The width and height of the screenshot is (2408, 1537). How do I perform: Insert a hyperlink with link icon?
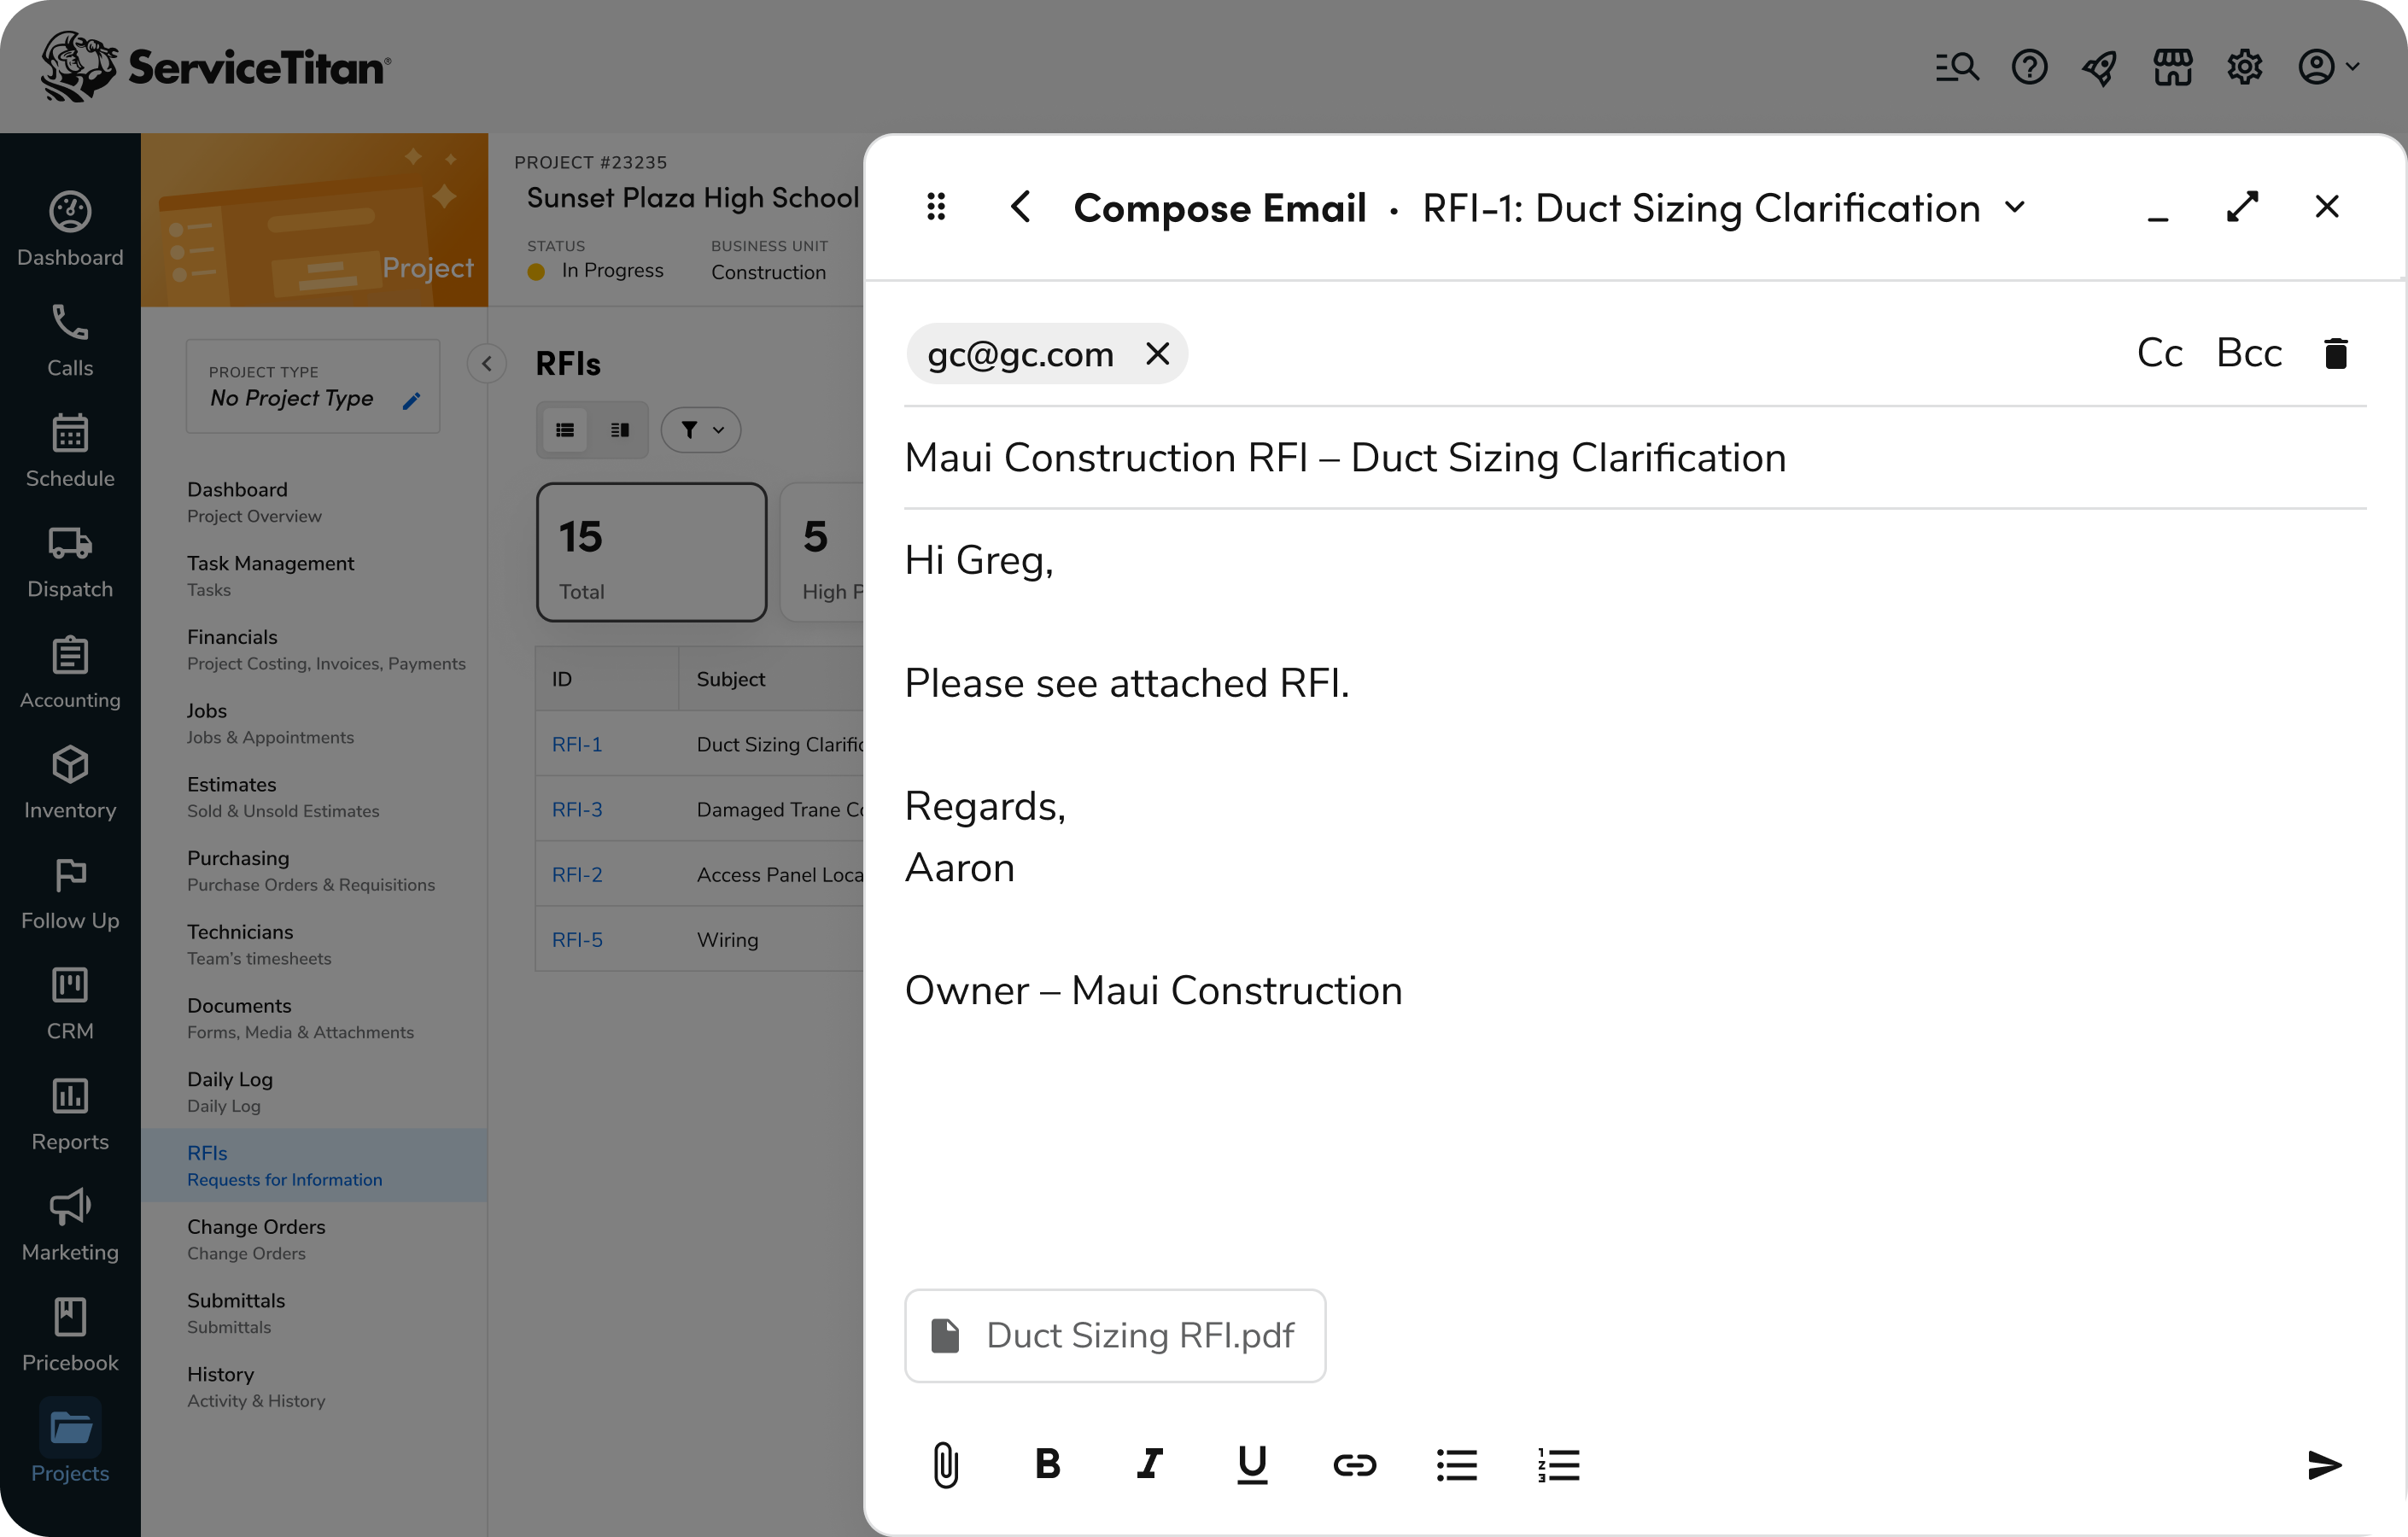click(x=1354, y=1465)
